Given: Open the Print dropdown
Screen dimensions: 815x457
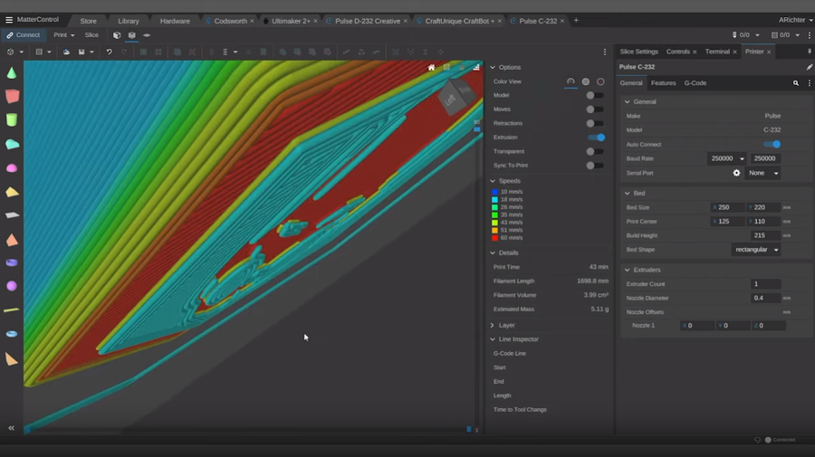Looking at the screenshot, I should tap(64, 34).
